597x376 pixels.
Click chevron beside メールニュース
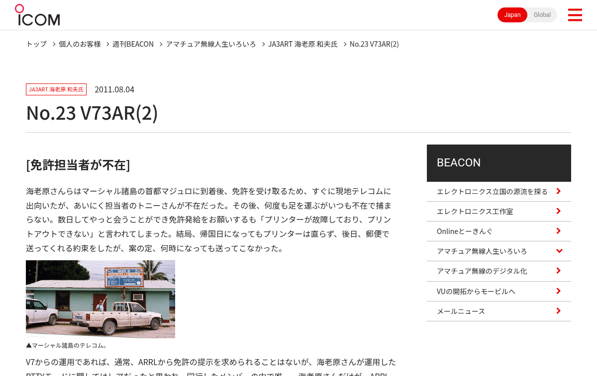click(559, 311)
